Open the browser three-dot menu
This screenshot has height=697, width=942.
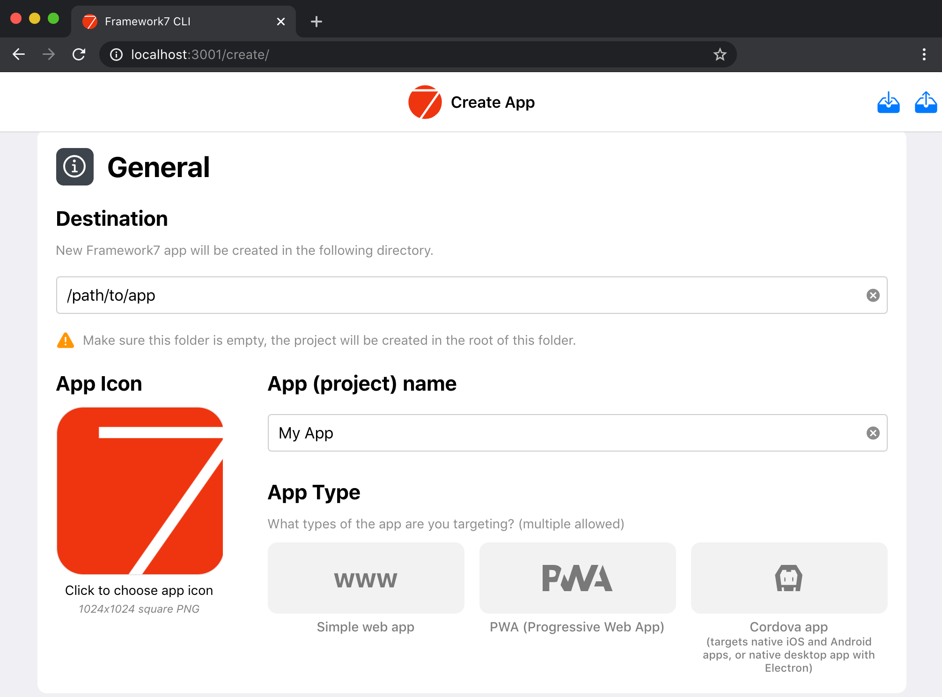[x=924, y=55]
